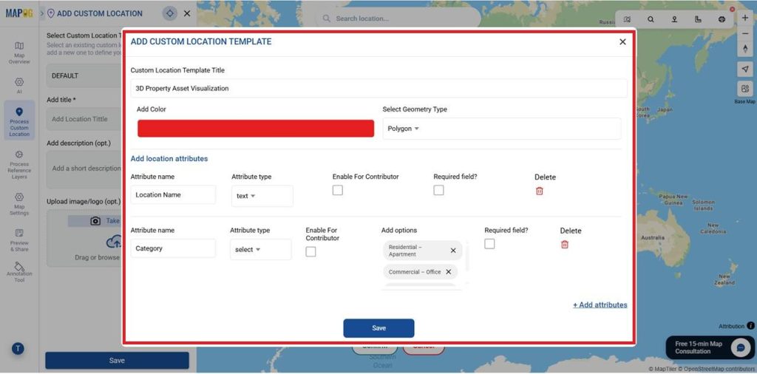Select the Annotation Tool sidebar item
Image resolution: width=757 pixels, height=374 pixels.
19,273
